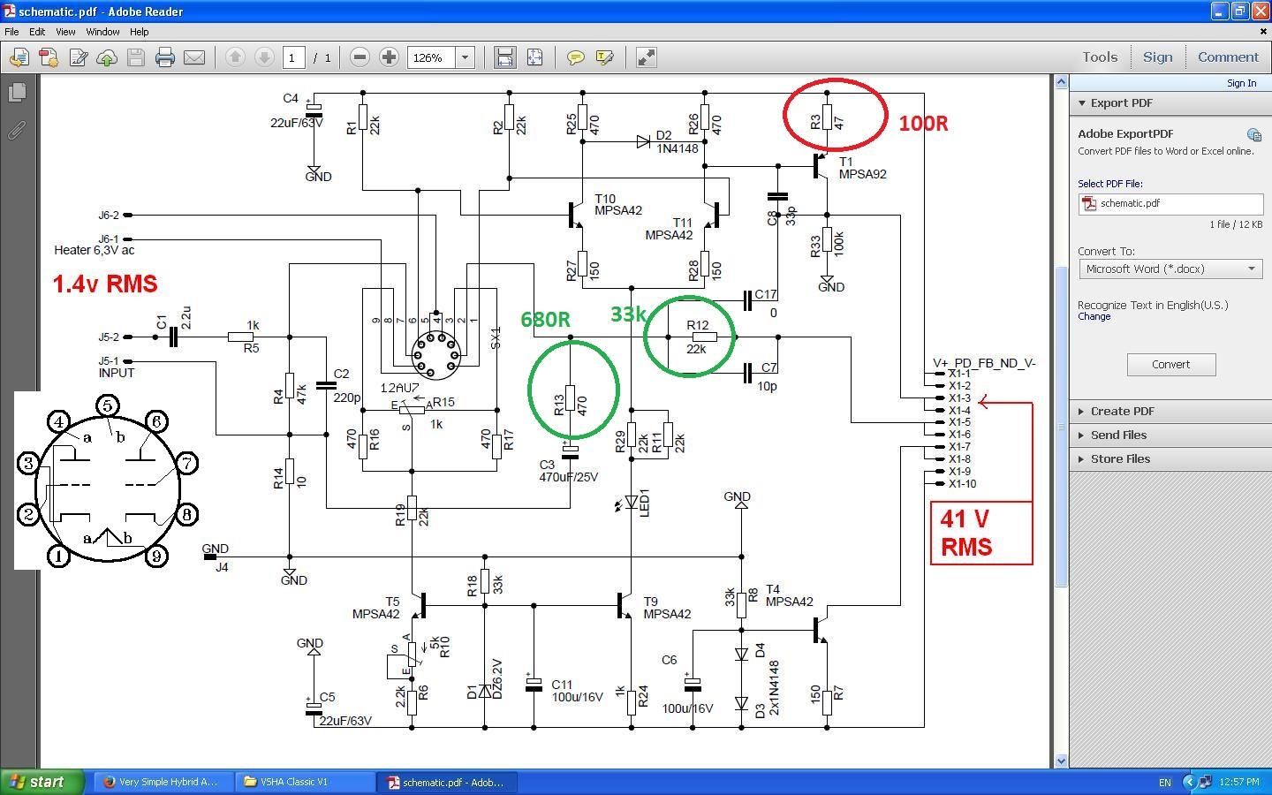
Task: Switch to read mode with expand arrows
Action: 647,57
